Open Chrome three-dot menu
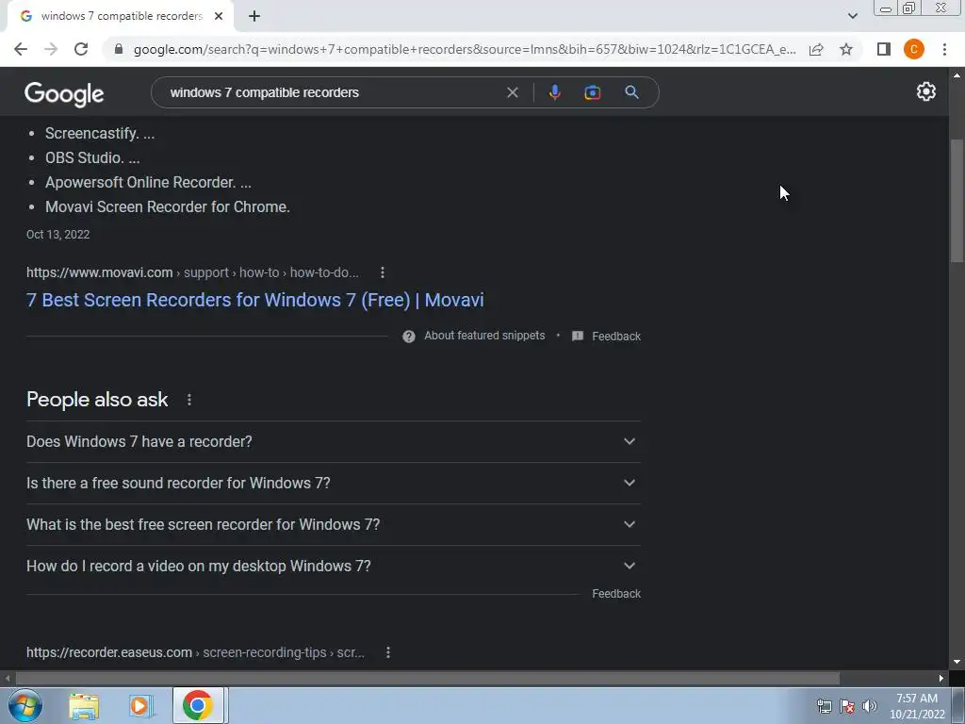 [944, 49]
